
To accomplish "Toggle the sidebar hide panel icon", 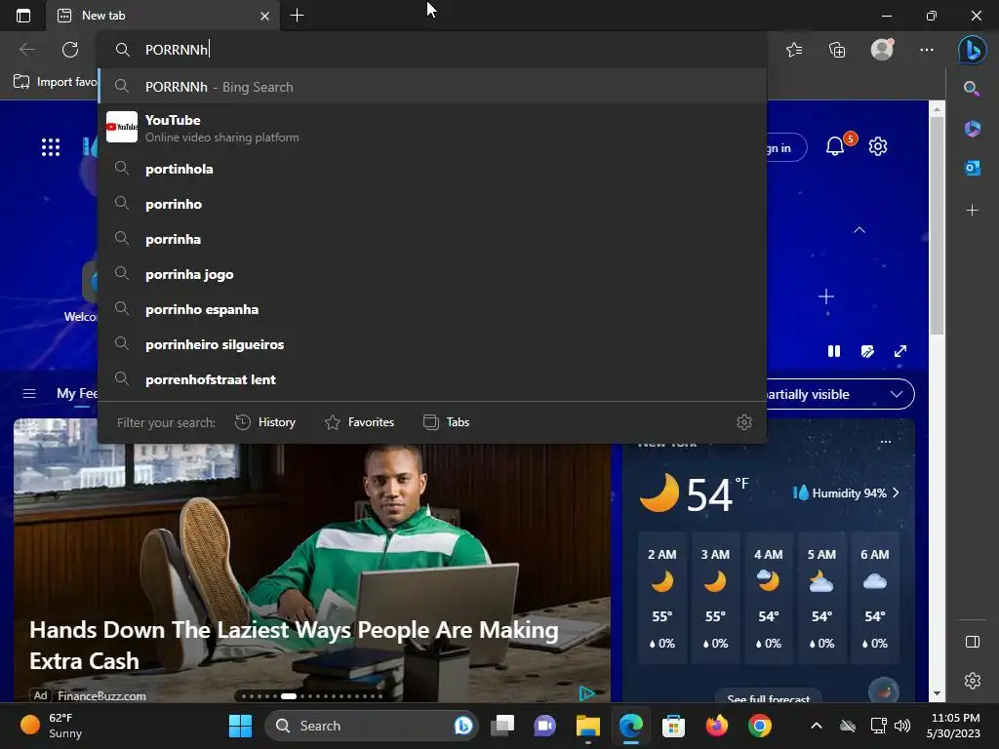I will click(973, 642).
